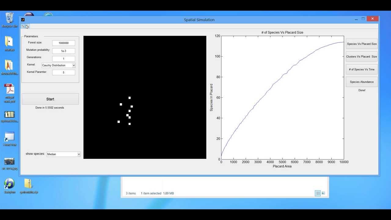Click the 'Done!' status label
Screen dimensions: 391x220
(x=362, y=90)
